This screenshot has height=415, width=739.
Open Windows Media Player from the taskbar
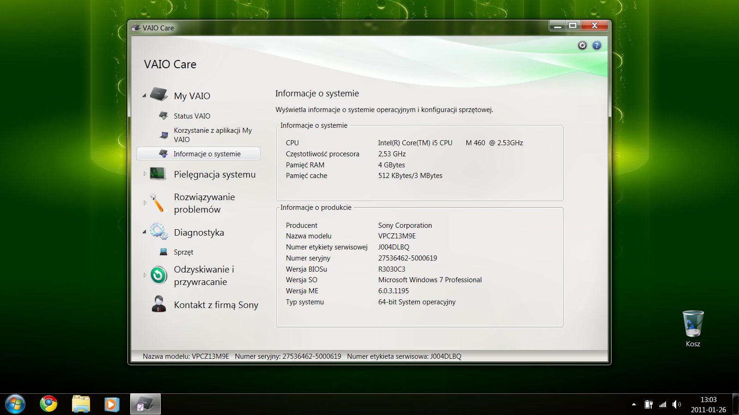111,404
